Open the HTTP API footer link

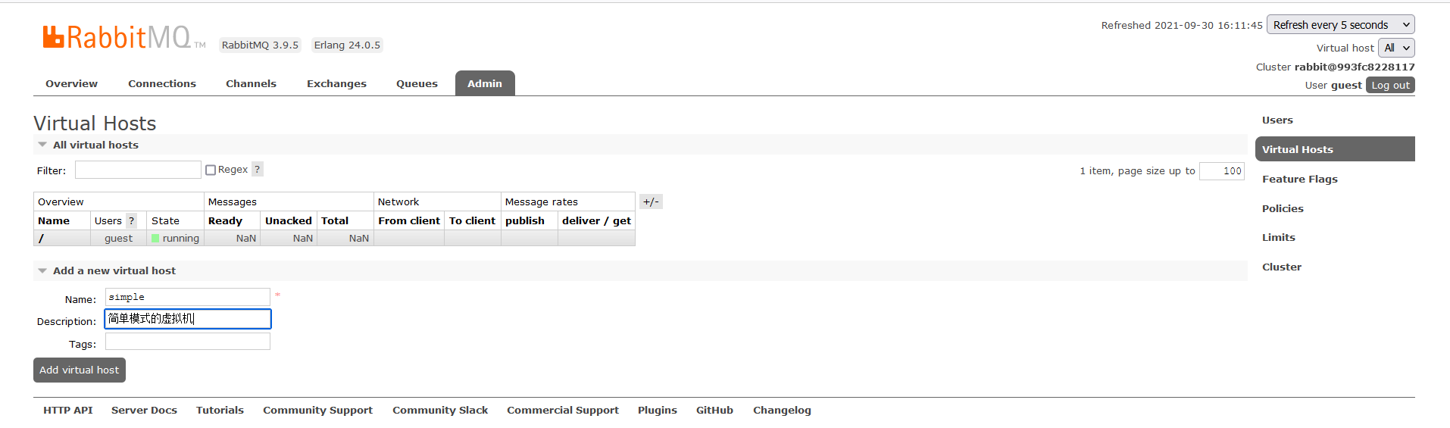(x=67, y=411)
